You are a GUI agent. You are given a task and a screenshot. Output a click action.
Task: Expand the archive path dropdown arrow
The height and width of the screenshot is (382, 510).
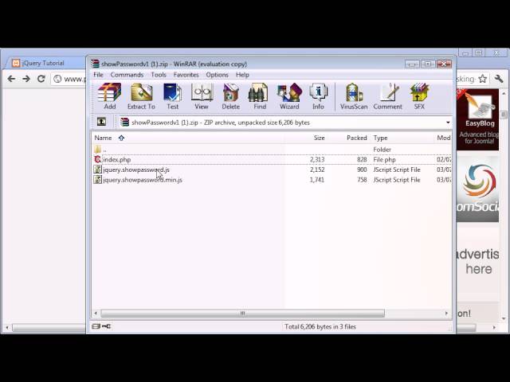point(448,123)
